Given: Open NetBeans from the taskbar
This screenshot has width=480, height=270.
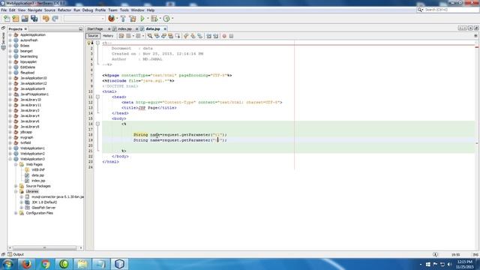Looking at the screenshot, I should 119,264.
